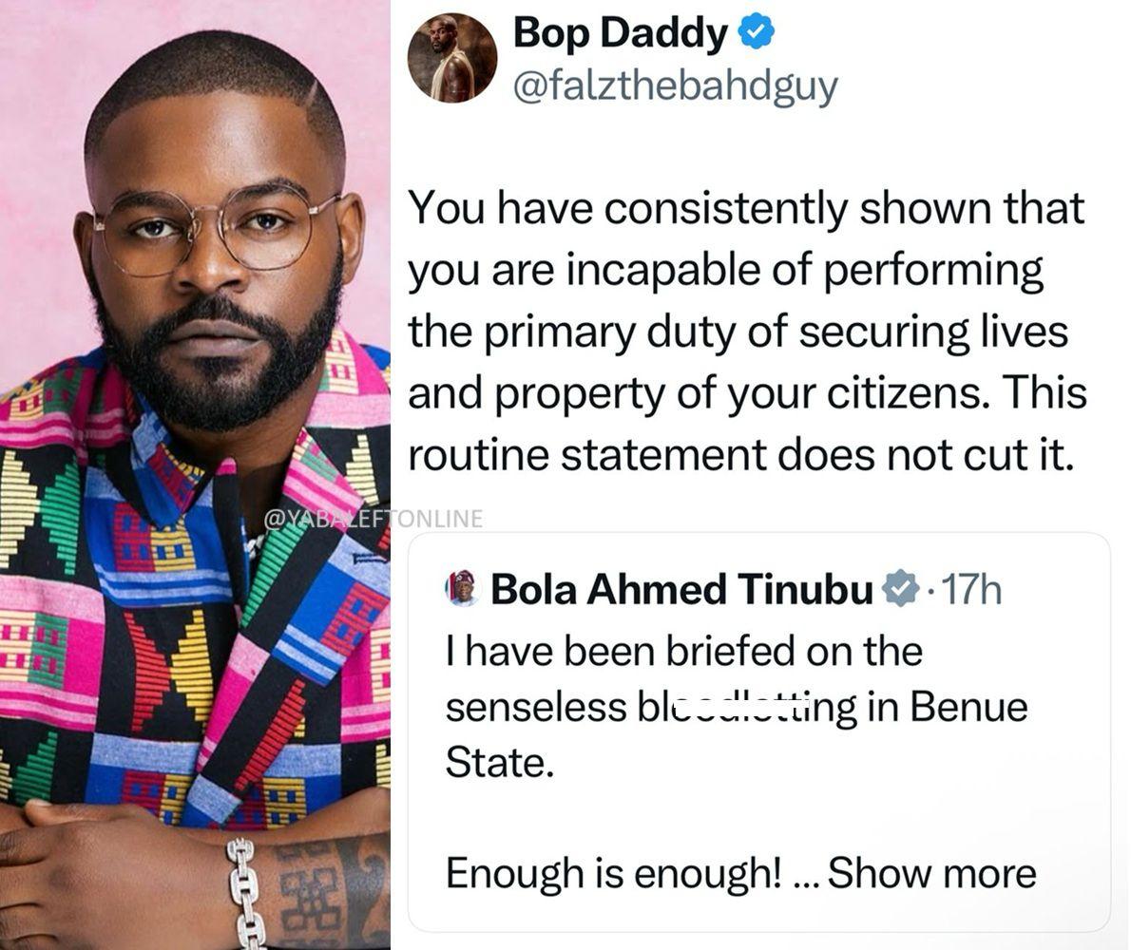Click the main tweet text about securing lives
The image size is (1131, 950).
(746, 333)
